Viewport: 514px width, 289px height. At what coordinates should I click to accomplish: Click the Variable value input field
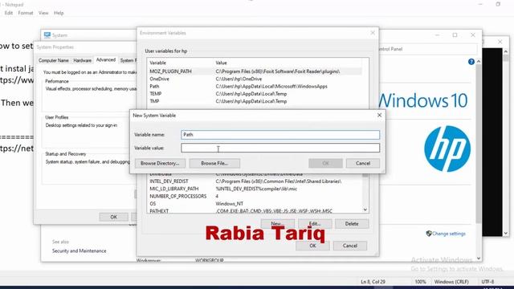pyautogui.click(x=280, y=148)
